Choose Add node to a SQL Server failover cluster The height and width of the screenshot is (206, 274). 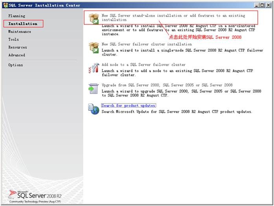143,65
